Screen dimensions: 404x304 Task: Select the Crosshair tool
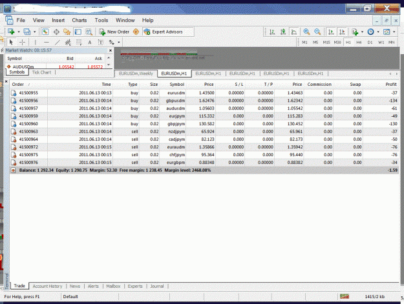point(23,42)
